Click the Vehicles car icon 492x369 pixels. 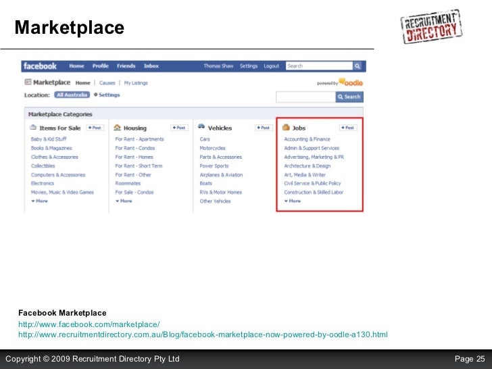(201, 126)
